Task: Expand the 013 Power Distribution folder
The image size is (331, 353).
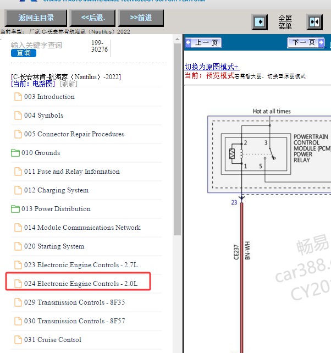Action: point(56,209)
